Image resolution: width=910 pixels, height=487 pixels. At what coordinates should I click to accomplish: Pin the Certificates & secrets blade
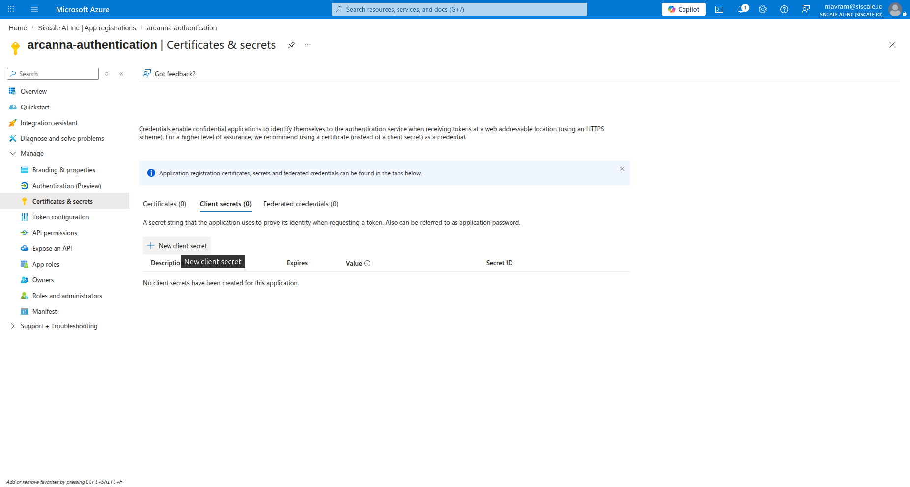pos(291,45)
